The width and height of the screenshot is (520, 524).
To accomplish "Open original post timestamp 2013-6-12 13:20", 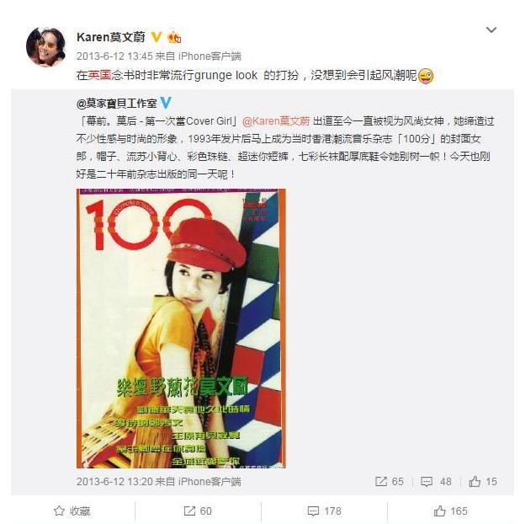I will coord(114,482).
